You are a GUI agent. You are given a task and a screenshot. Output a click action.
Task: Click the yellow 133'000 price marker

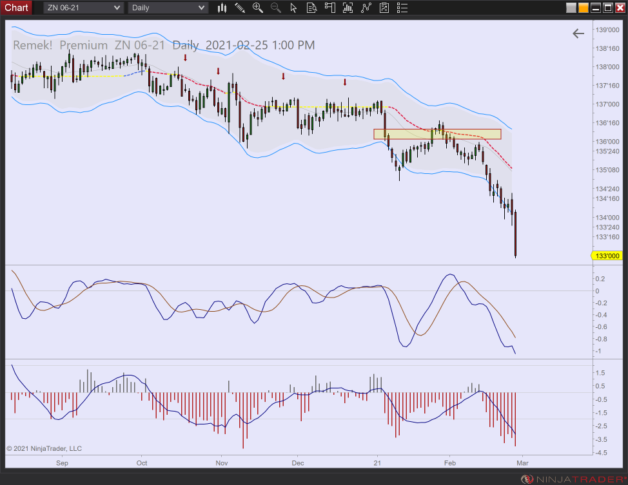coord(607,256)
